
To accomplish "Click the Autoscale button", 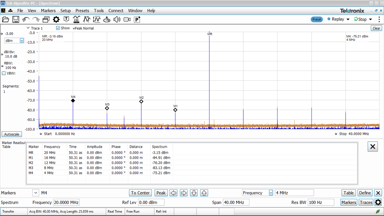I will click(x=12, y=134).
